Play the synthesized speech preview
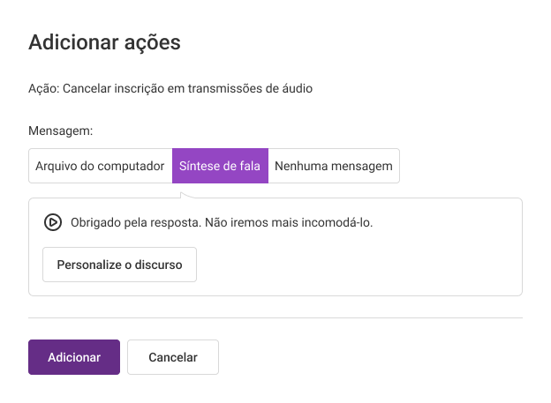Screen dimensions: 551x403 (53, 222)
